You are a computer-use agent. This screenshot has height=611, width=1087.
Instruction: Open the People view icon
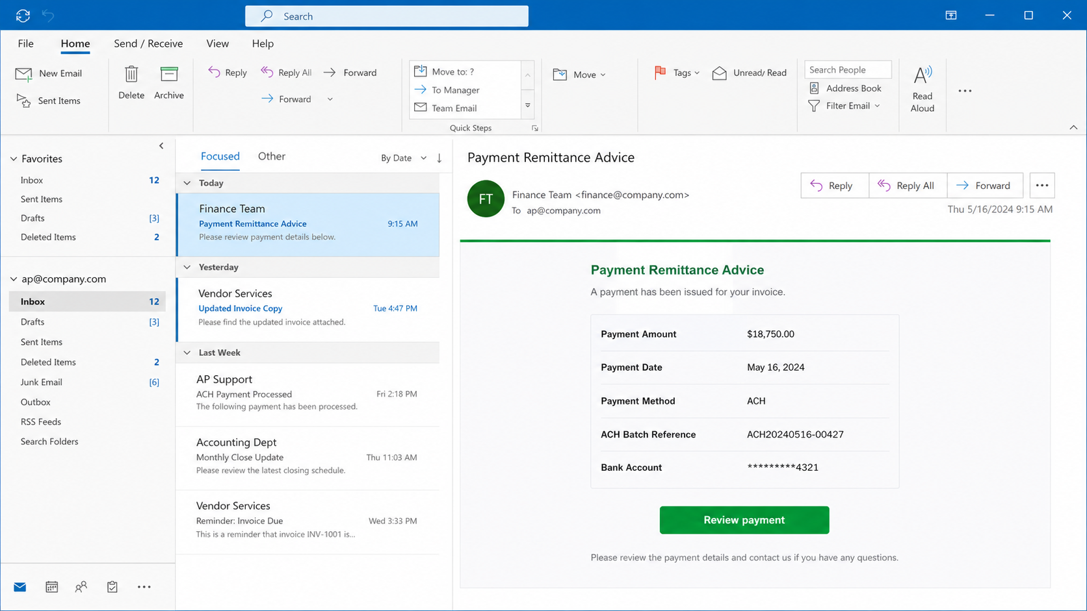point(81,587)
